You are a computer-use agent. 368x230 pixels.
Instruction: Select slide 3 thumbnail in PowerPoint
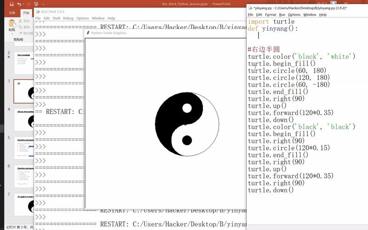pos(24,91)
